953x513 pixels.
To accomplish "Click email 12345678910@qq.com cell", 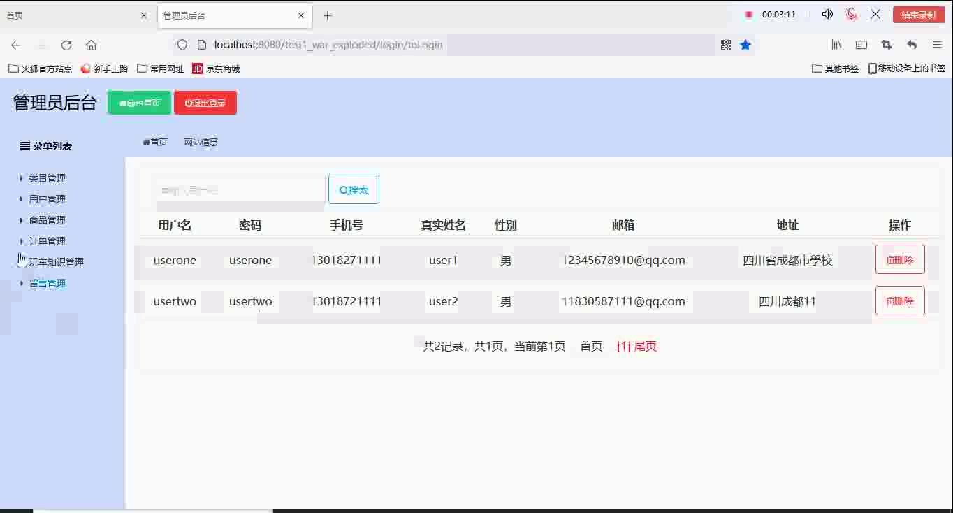I will pyautogui.click(x=623, y=260).
